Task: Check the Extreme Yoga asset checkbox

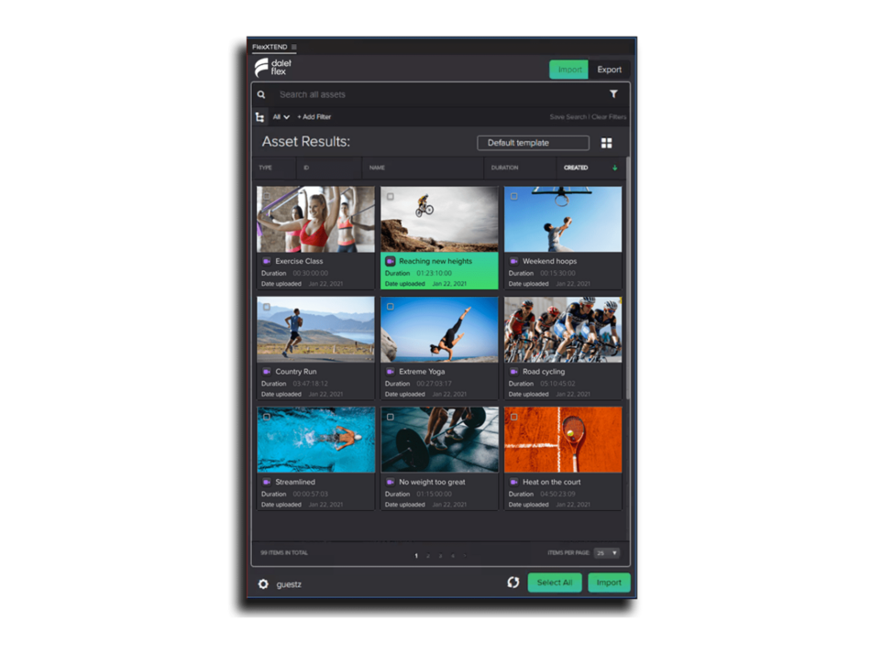Action: coord(391,307)
